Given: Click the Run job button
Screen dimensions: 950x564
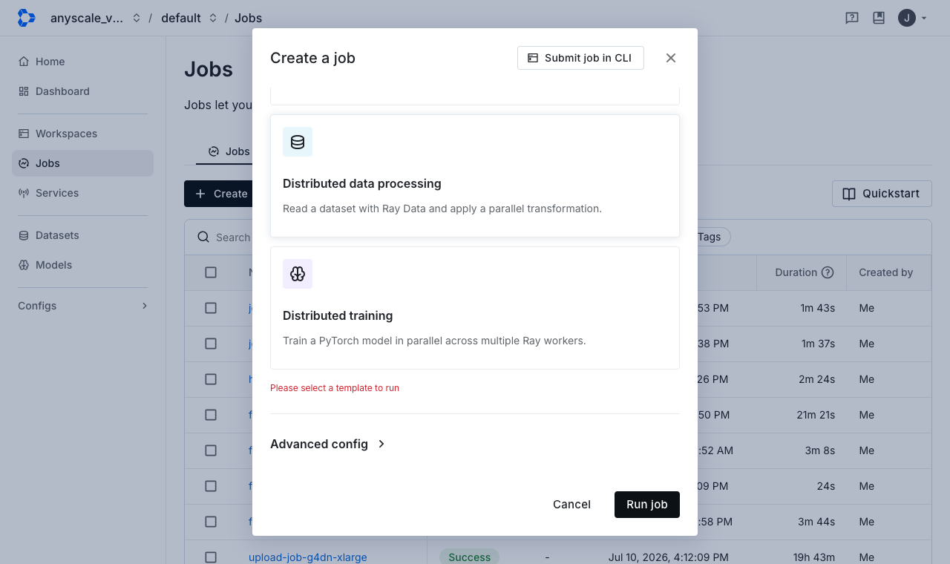Looking at the screenshot, I should click(647, 505).
